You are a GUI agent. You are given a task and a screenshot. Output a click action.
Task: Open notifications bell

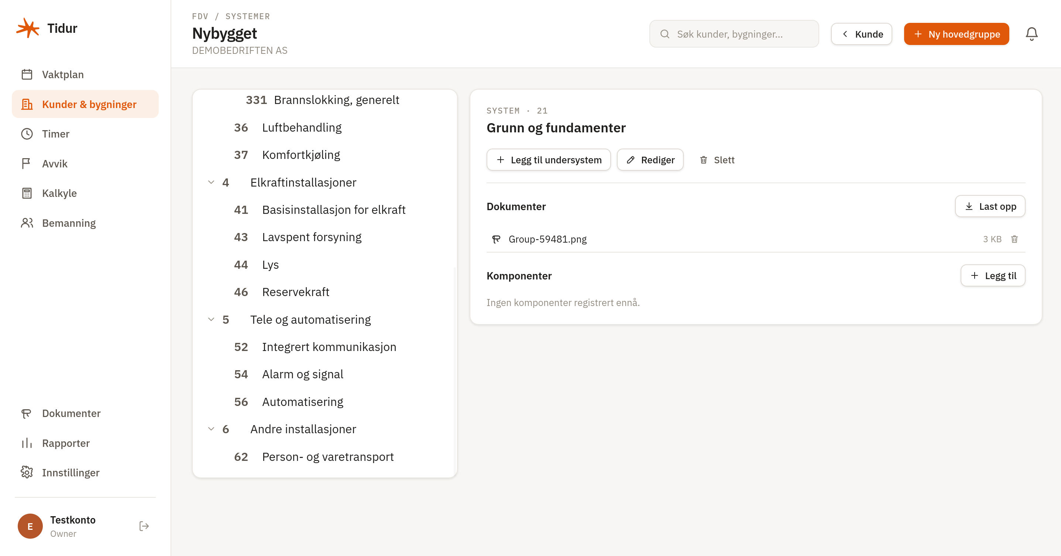pos(1031,34)
